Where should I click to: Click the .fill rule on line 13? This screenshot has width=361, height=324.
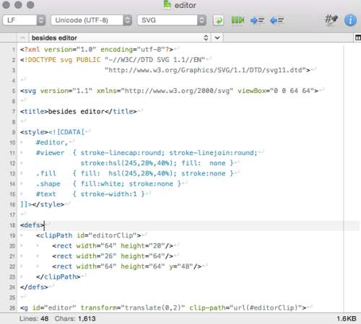click(135, 173)
